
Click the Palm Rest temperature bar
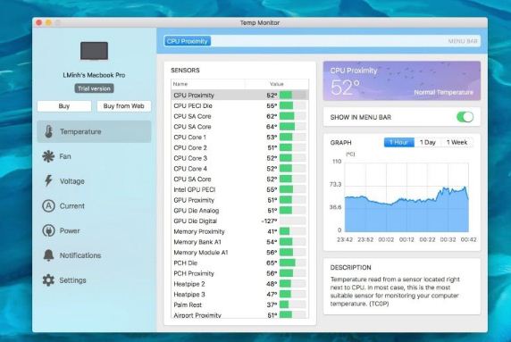click(x=293, y=304)
